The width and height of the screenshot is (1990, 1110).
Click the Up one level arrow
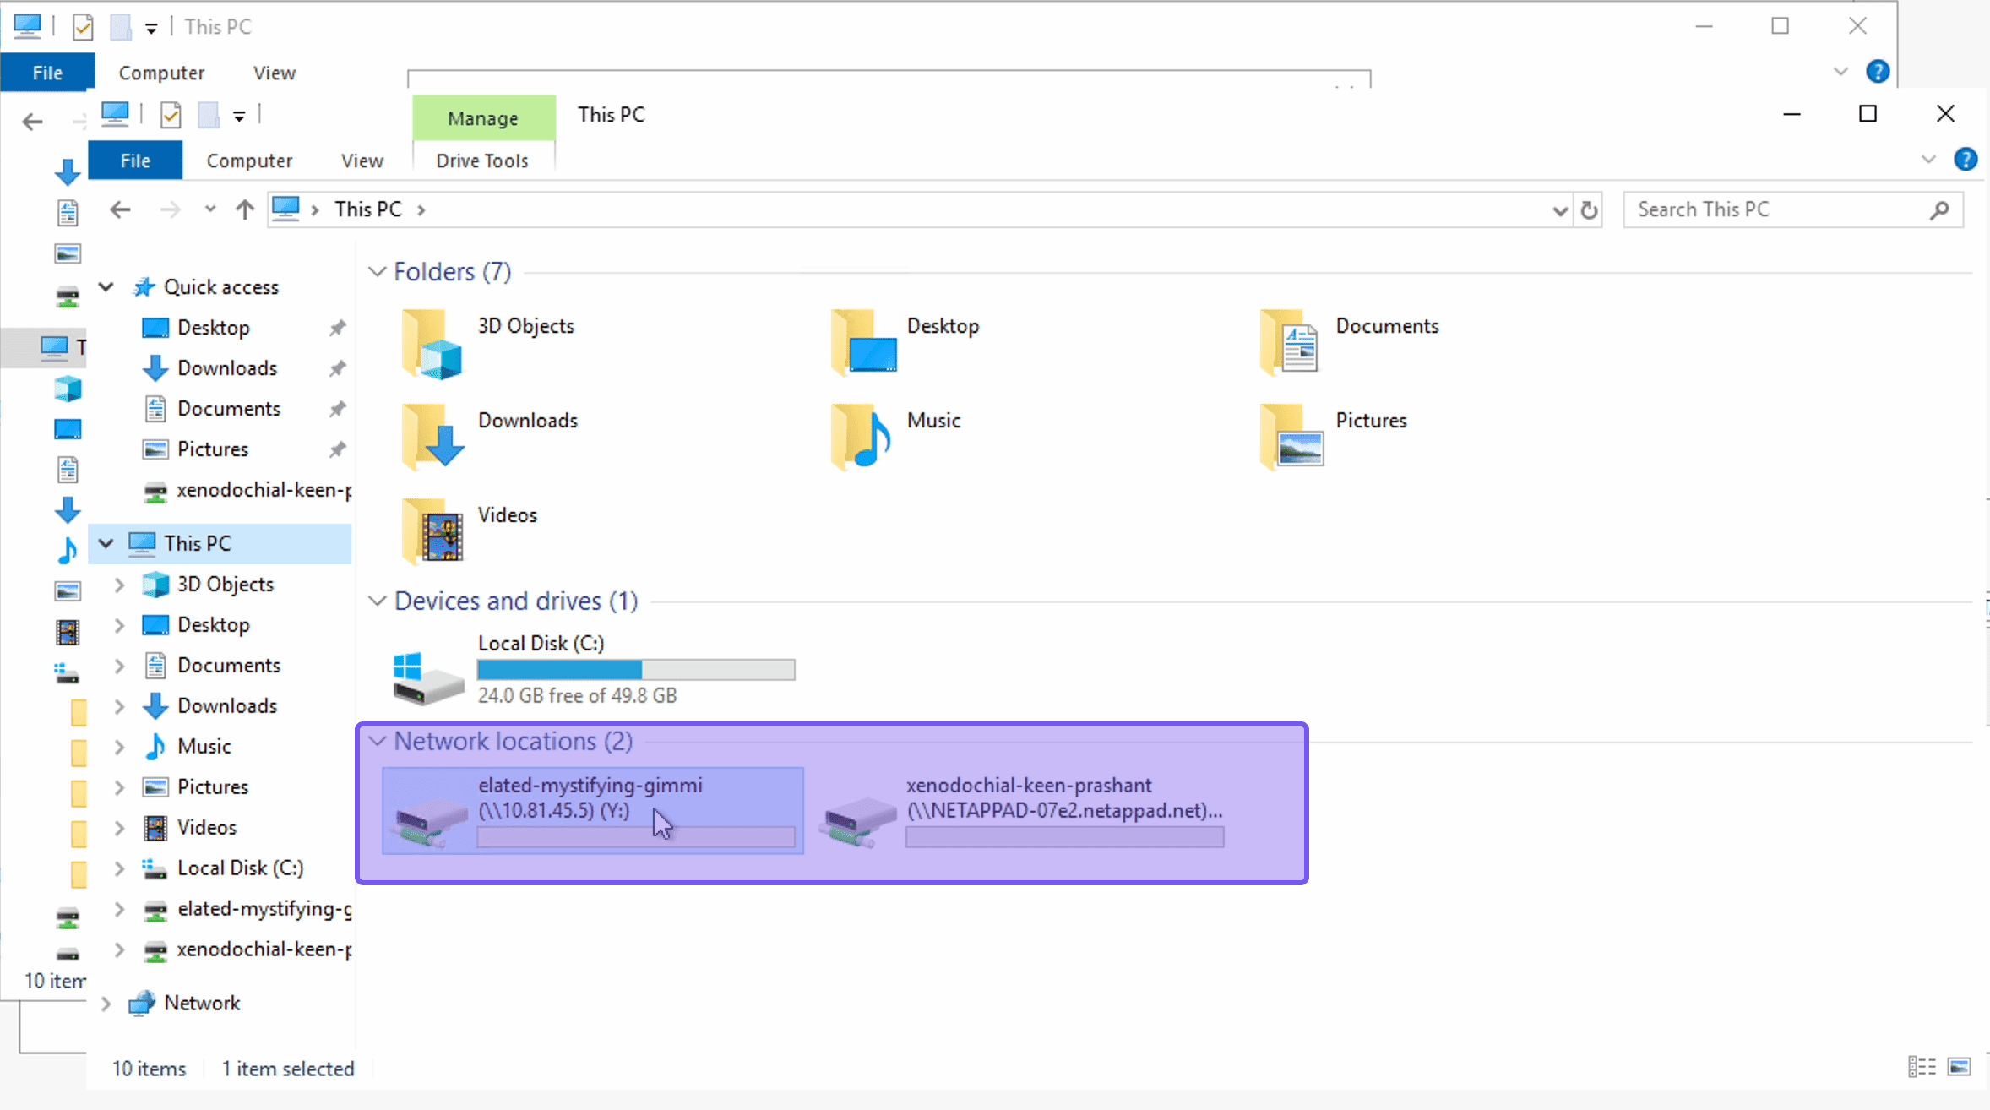tap(245, 209)
